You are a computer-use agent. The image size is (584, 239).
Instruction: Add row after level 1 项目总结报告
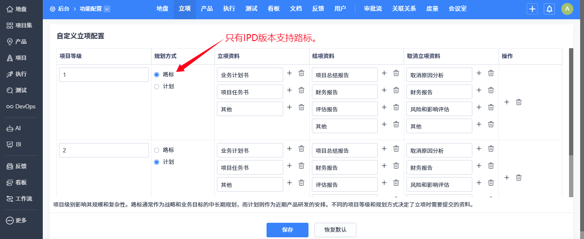click(384, 73)
